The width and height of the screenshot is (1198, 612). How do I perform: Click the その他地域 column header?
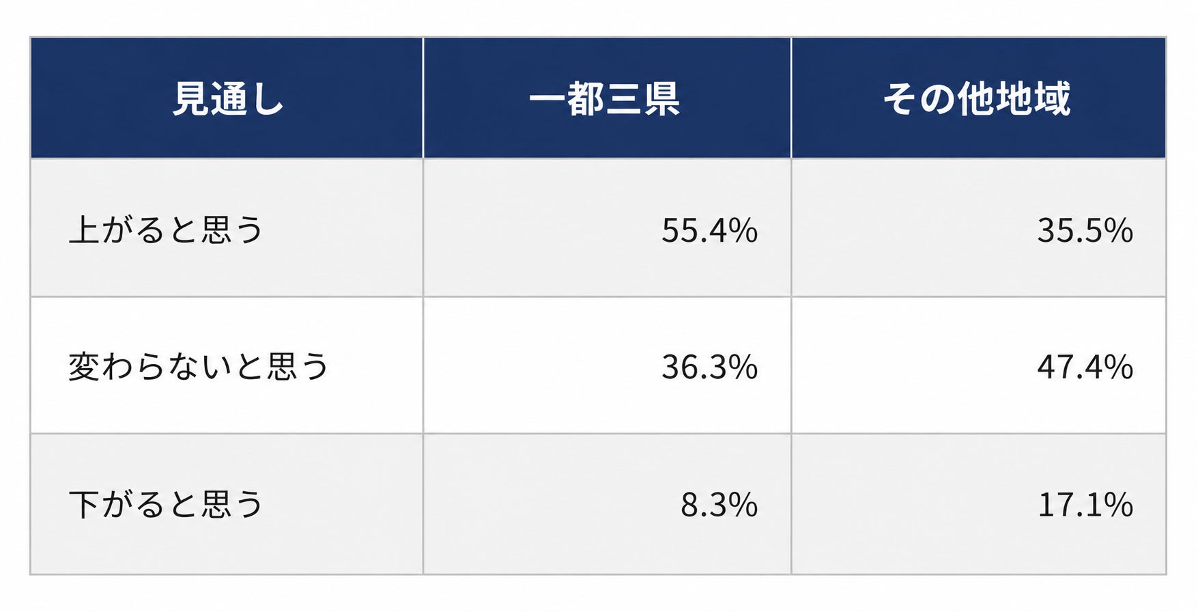(x=978, y=98)
